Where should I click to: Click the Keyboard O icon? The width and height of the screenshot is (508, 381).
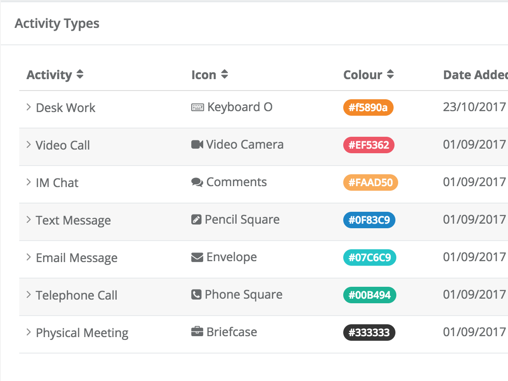pos(197,107)
